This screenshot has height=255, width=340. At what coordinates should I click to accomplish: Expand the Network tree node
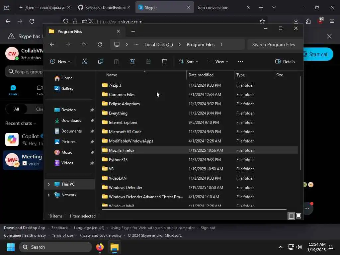pyautogui.click(x=48, y=195)
